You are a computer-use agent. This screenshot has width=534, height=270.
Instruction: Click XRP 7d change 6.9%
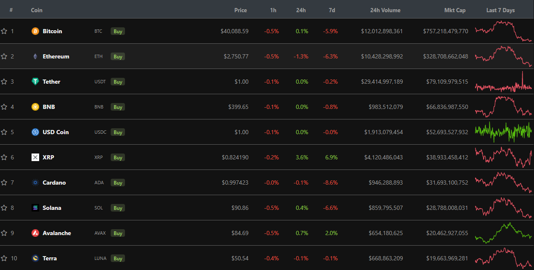coord(332,157)
